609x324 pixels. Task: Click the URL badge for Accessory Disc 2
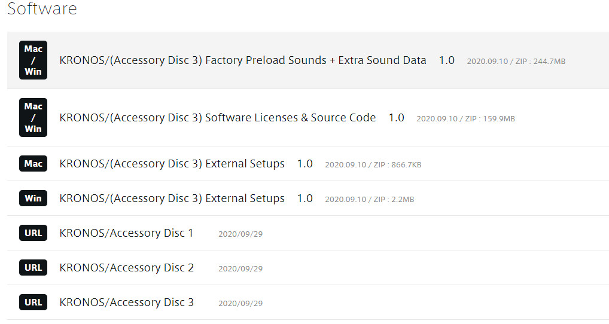click(x=33, y=268)
